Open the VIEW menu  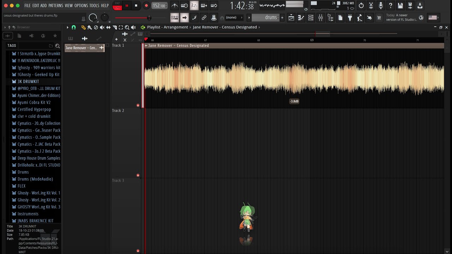[69, 6]
